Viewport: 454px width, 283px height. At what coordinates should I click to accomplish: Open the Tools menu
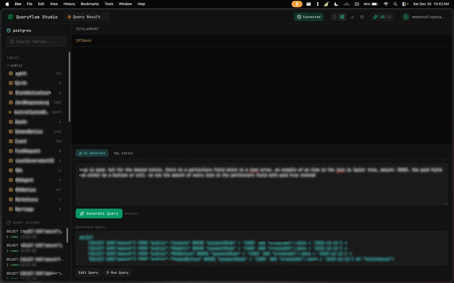pyautogui.click(x=109, y=4)
